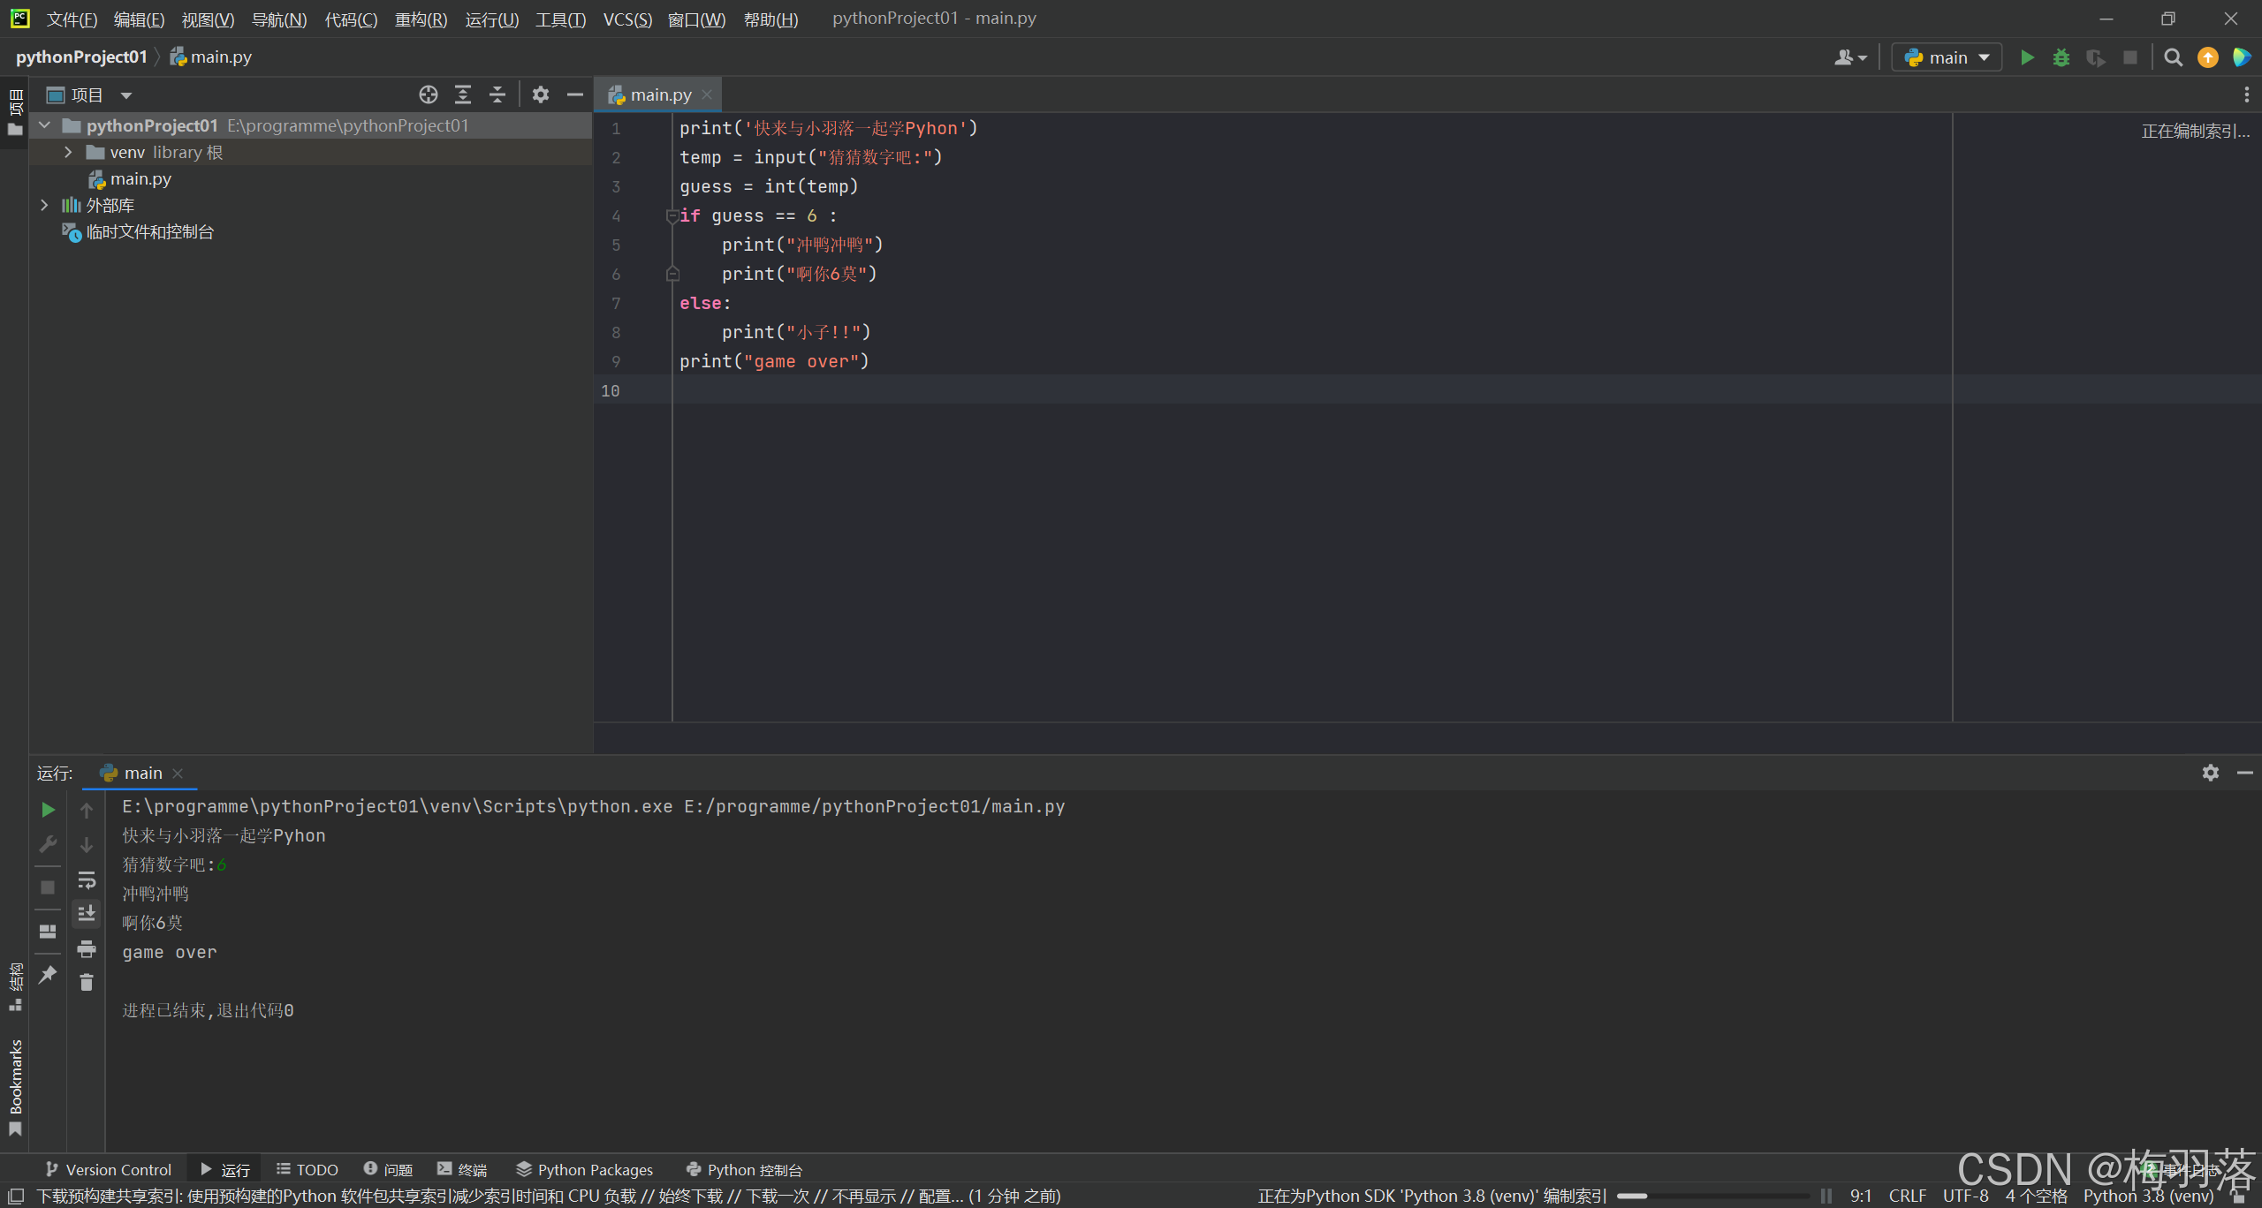2262x1208 pixels.
Task: Click the locate file crosshair icon
Action: pyautogui.click(x=429, y=94)
